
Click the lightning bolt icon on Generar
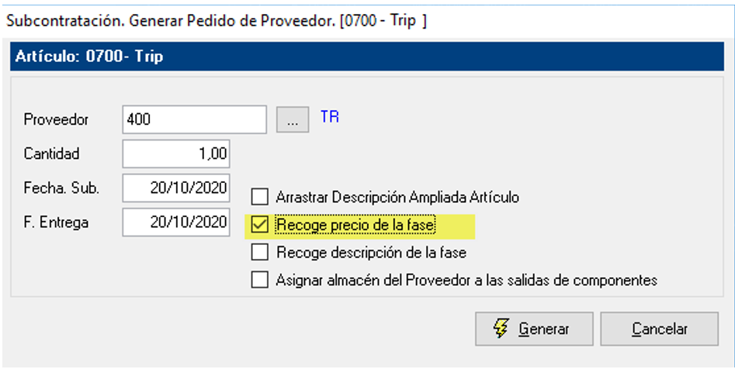[x=501, y=329]
